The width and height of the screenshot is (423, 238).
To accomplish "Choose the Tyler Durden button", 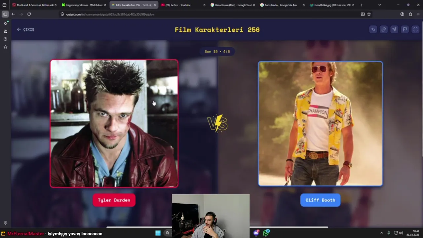I will click(114, 200).
